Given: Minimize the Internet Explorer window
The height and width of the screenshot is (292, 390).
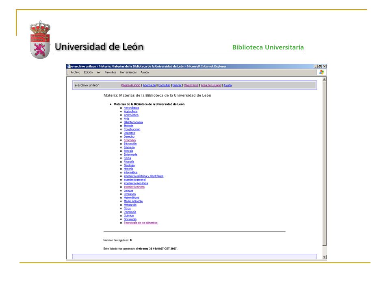Looking at the screenshot, I should pos(316,66).
